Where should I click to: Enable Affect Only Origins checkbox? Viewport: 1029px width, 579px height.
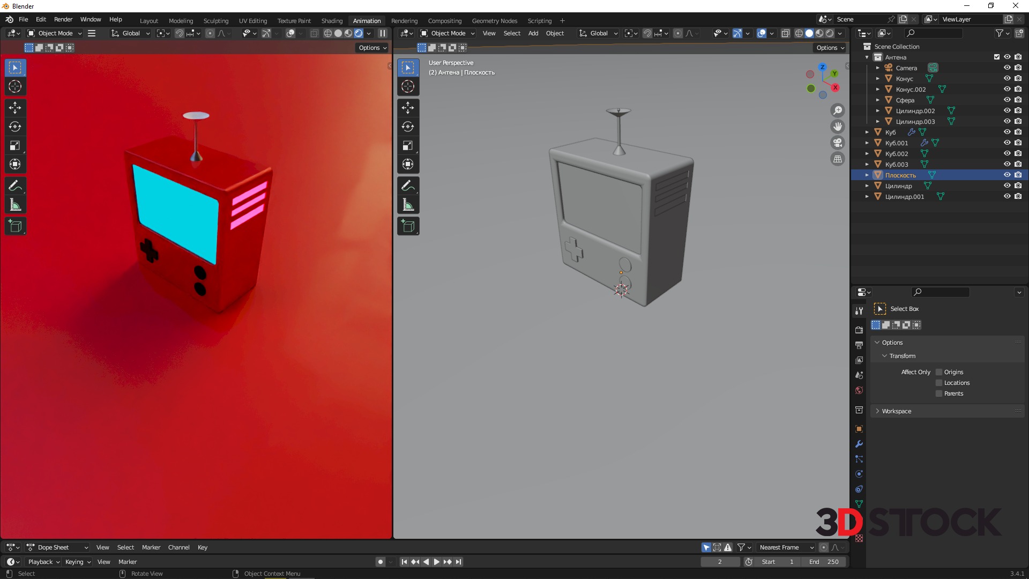(939, 372)
